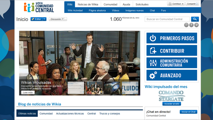The height and width of the screenshot is (120, 213).
Task: Click the Comando Stargate logo
Action: [172, 96]
